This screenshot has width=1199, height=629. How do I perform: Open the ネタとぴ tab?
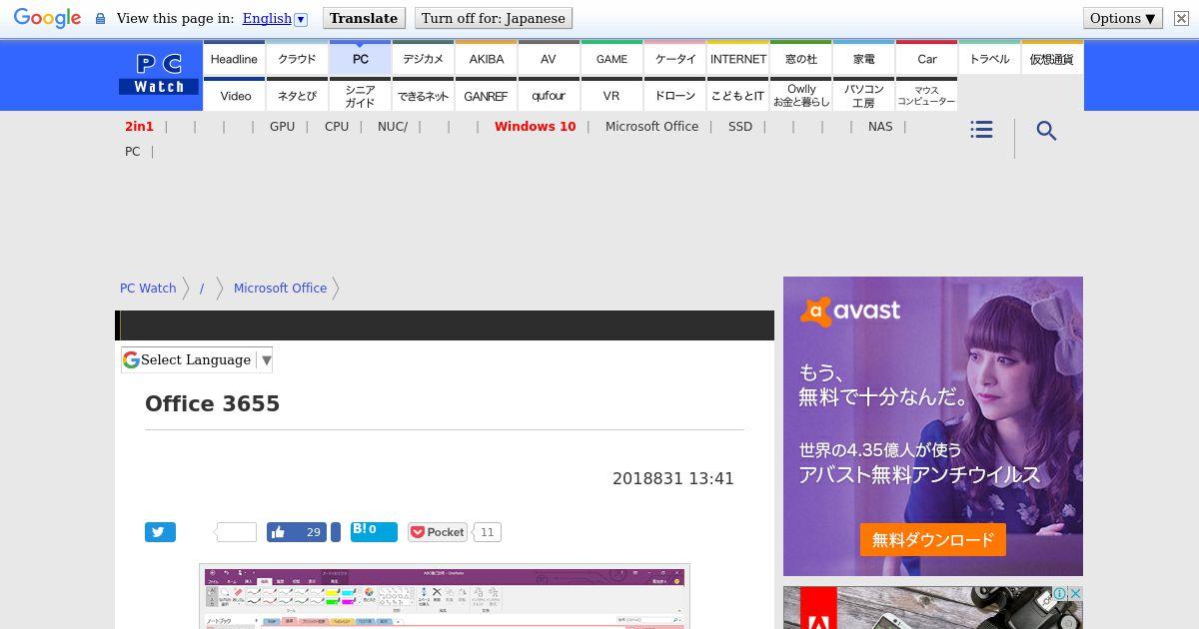click(x=297, y=95)
